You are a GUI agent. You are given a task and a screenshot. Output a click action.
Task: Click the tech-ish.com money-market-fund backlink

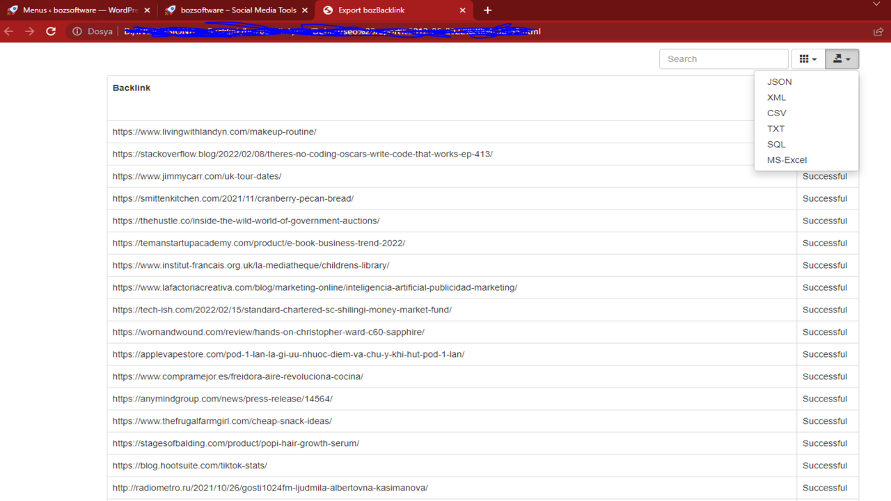click(282, 310)
